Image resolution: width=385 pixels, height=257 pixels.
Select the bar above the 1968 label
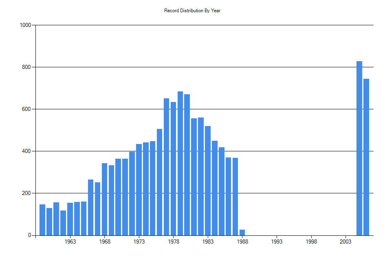[x=104, y=199]
